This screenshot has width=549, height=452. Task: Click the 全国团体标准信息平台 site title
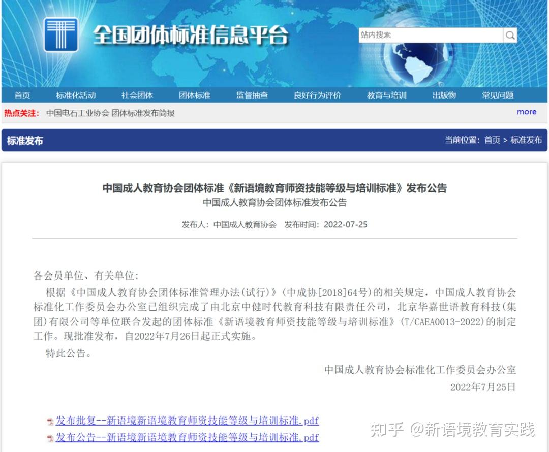pyautogui.click(x=191, y=35)
